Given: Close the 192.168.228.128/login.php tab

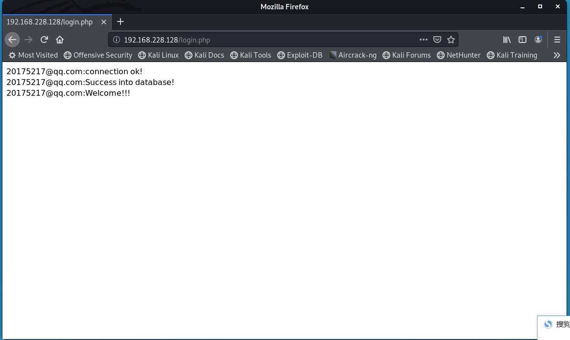Looking at the screenshot, I should (x=104, y=22).
